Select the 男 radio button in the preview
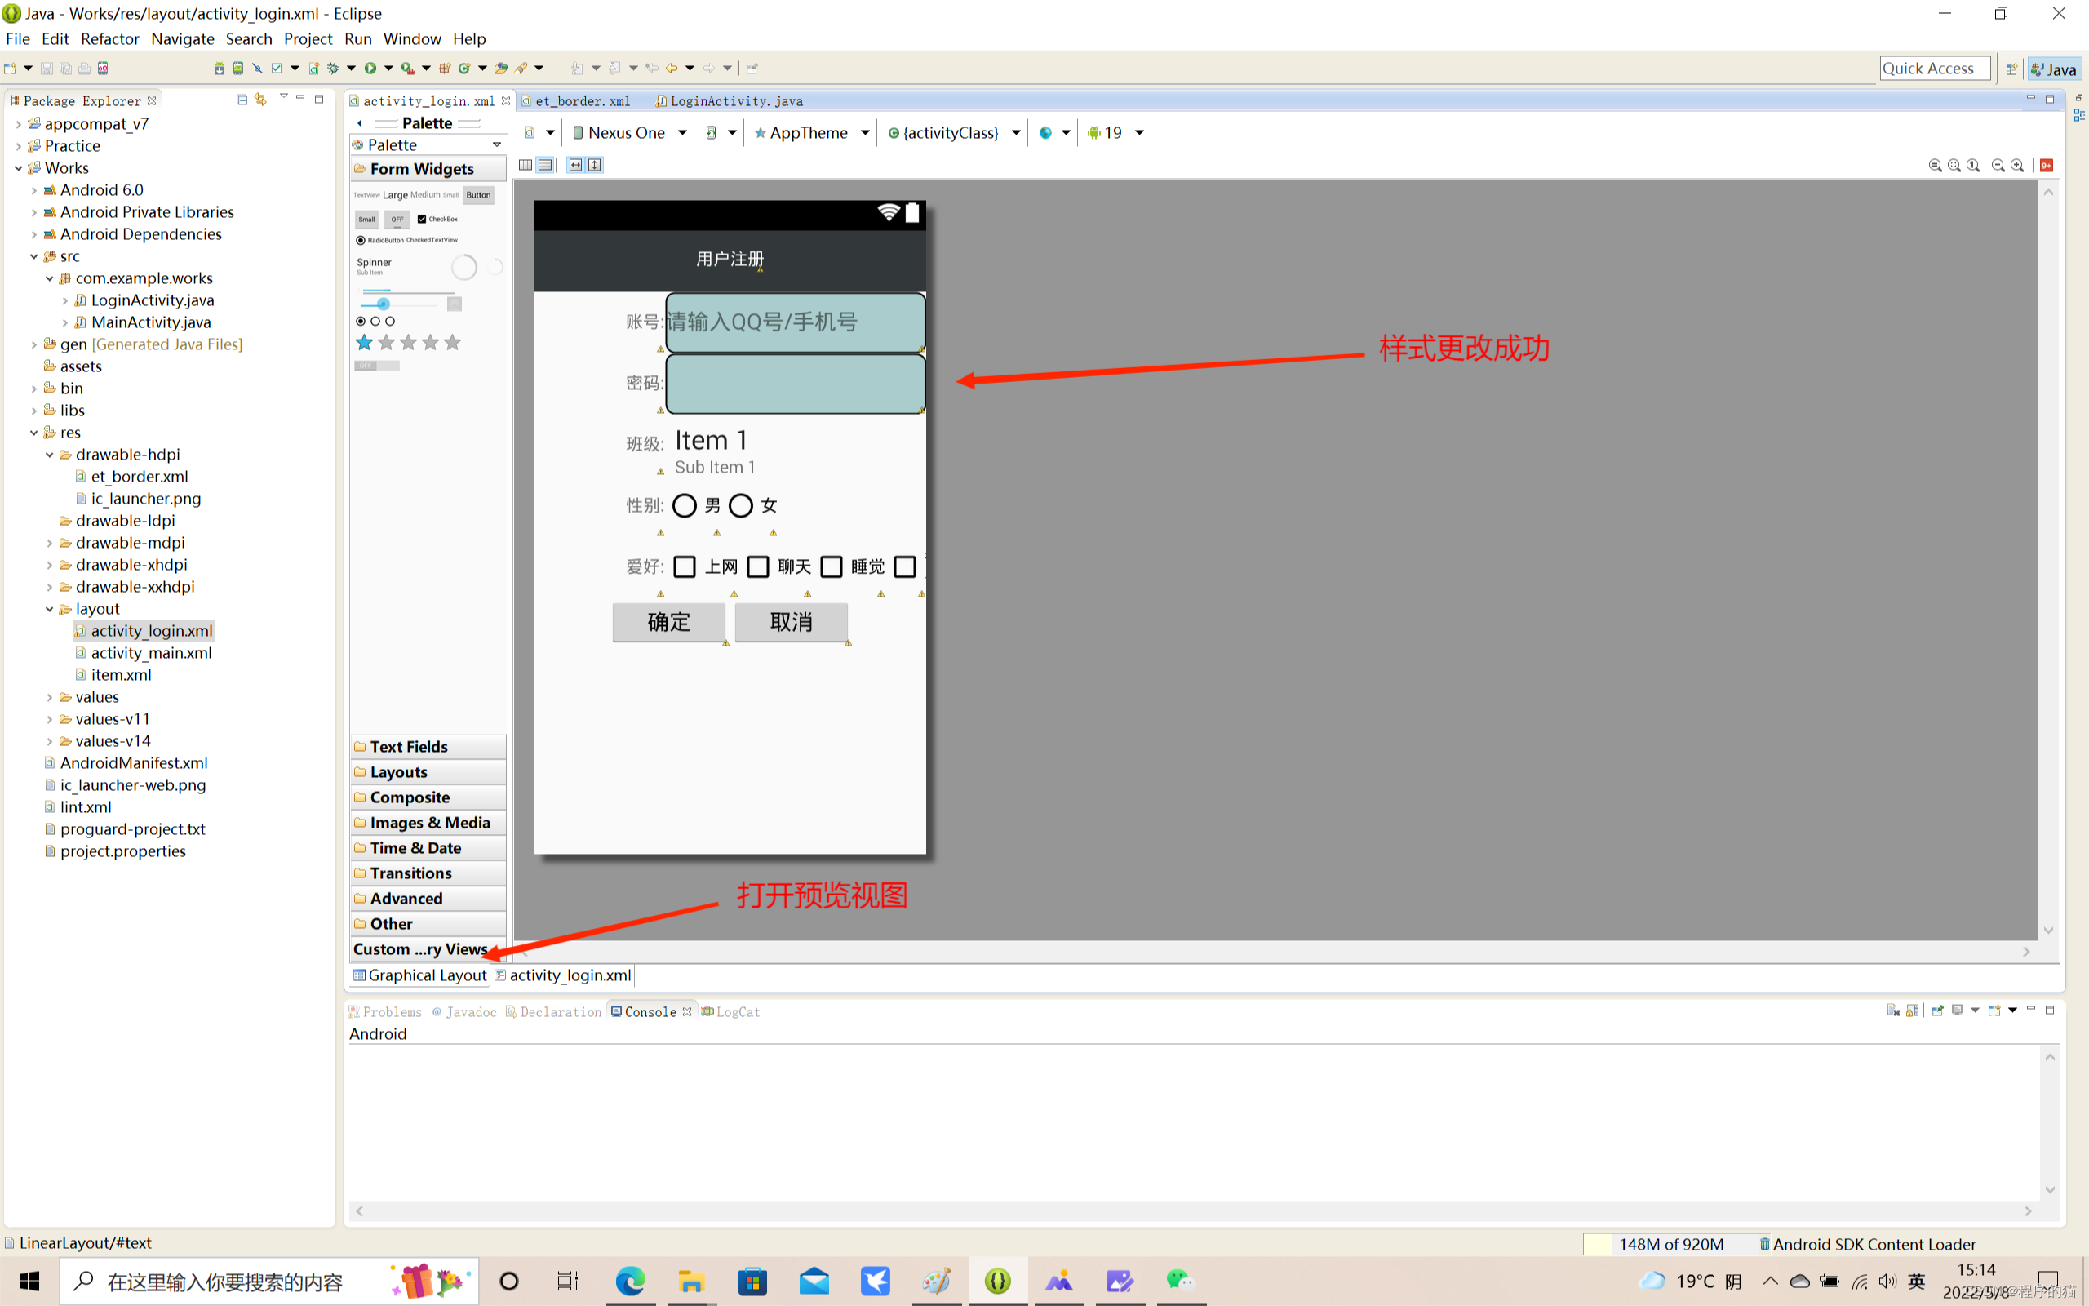Screen dimensions: 2089x1306 click(685, 505)
